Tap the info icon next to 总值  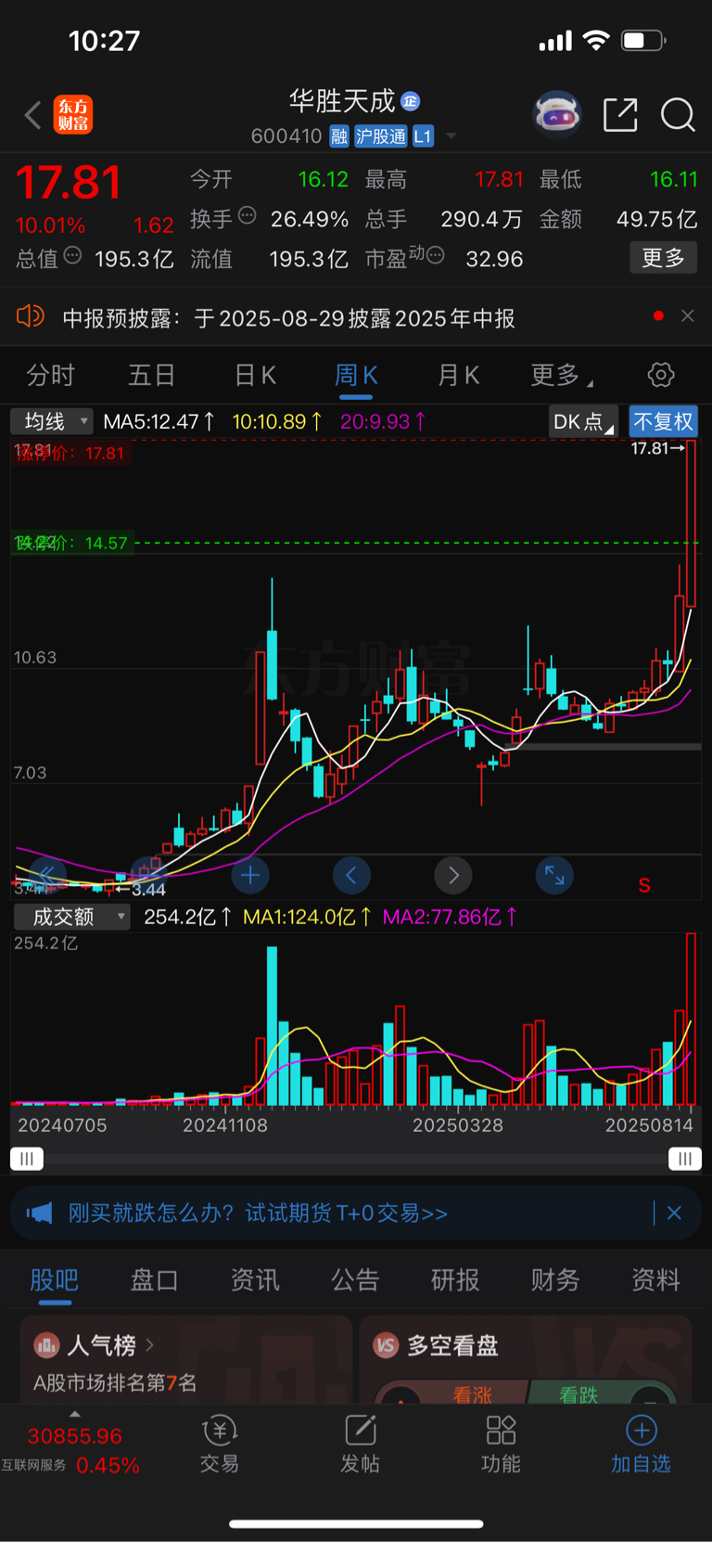(x=72, y=255)
